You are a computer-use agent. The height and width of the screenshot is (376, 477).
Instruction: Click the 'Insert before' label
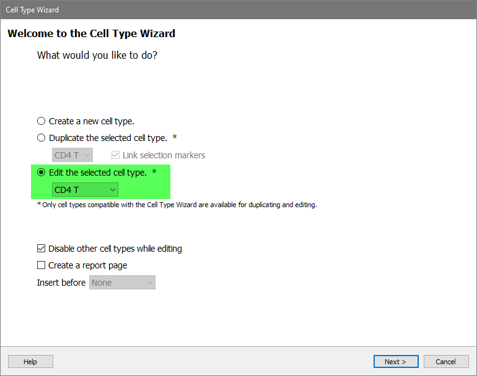(x=61, y=283)
